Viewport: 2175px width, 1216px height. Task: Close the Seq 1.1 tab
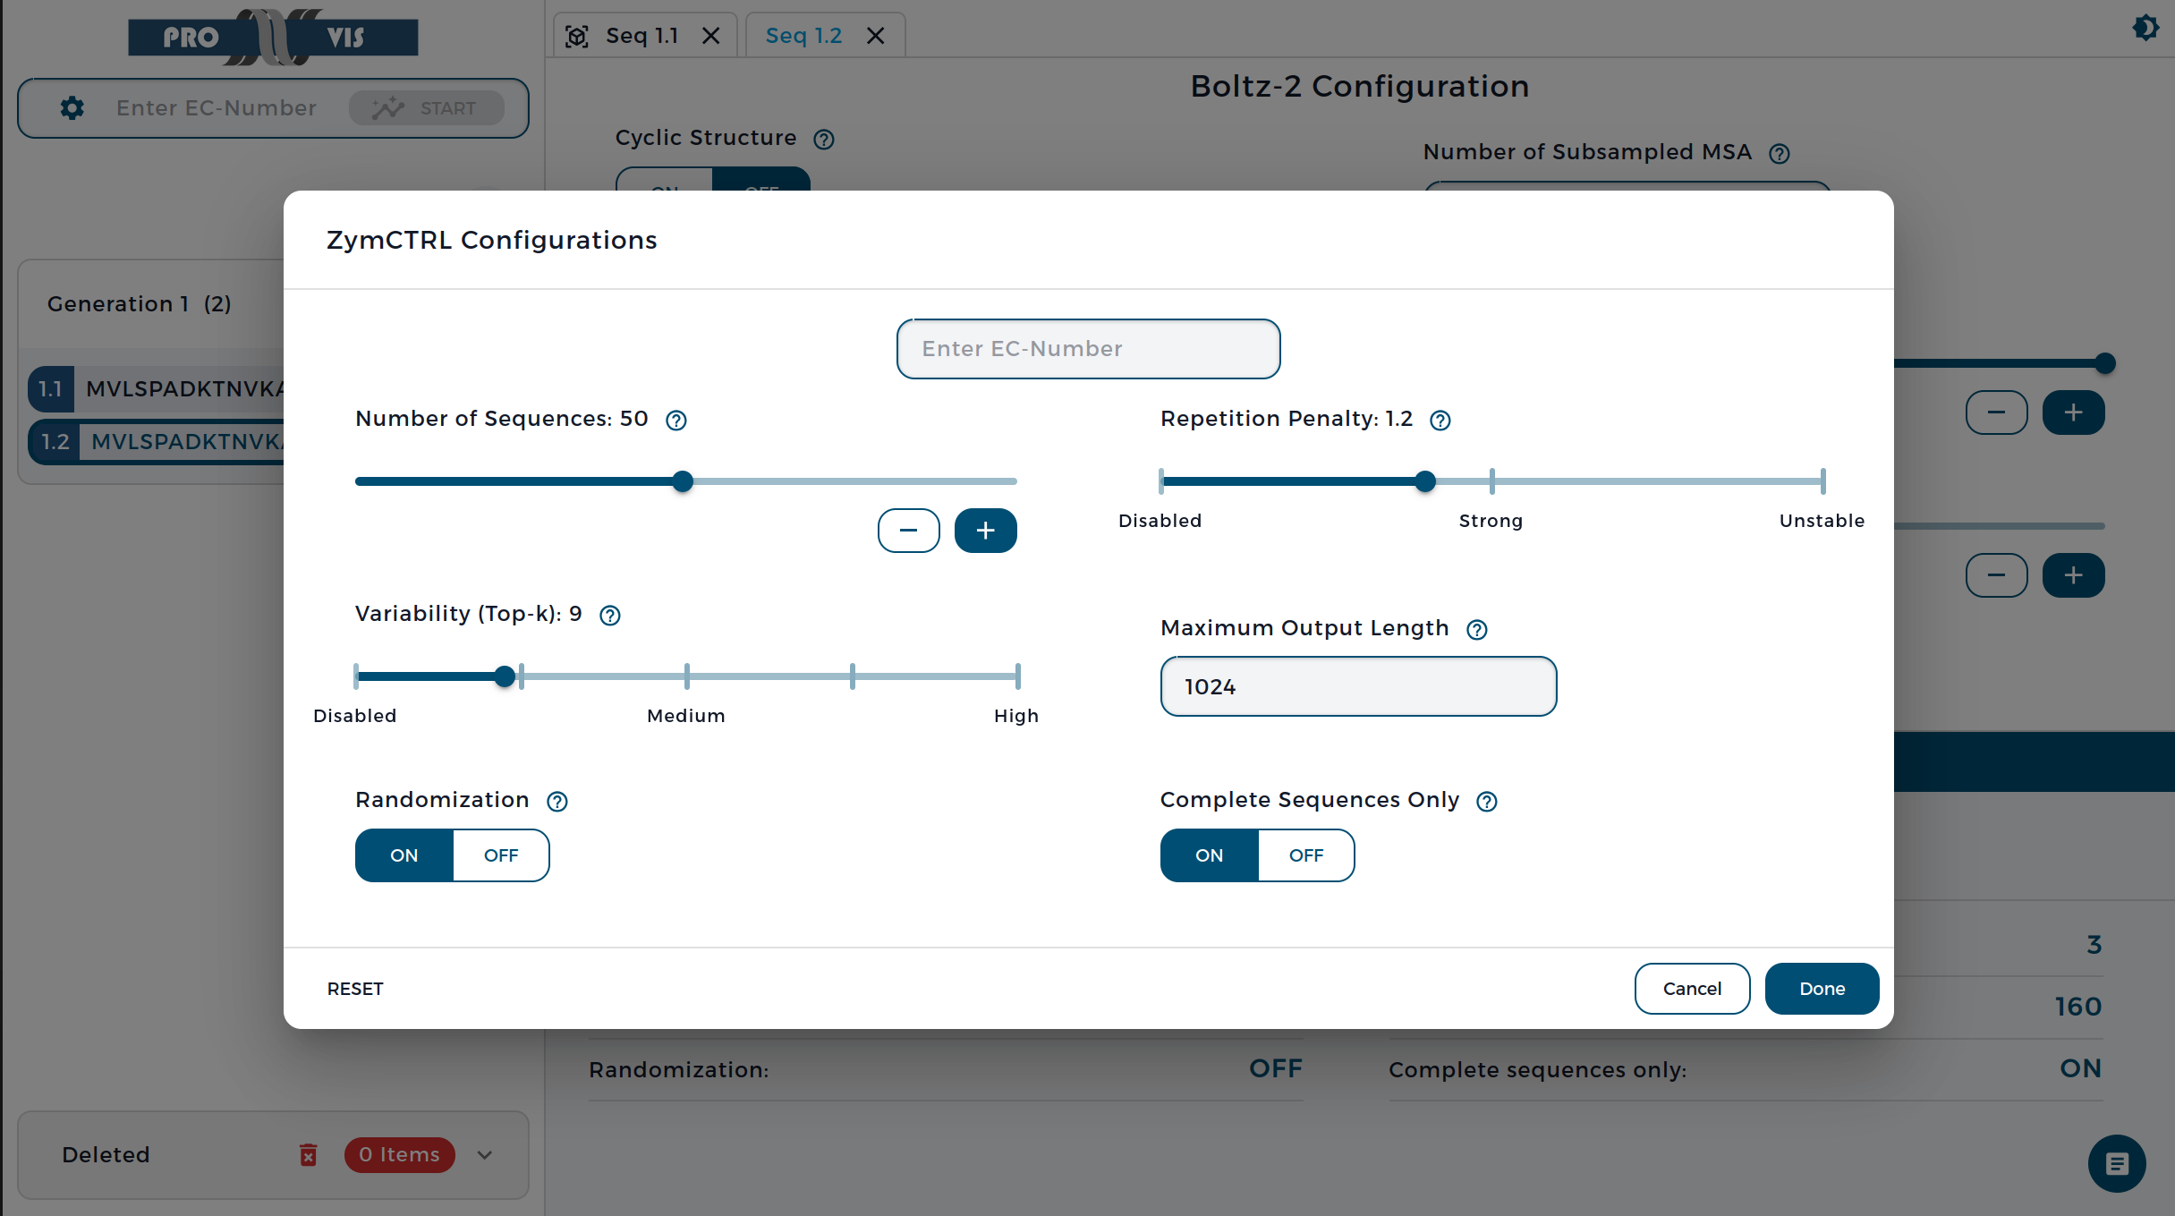tap(711, 36)
